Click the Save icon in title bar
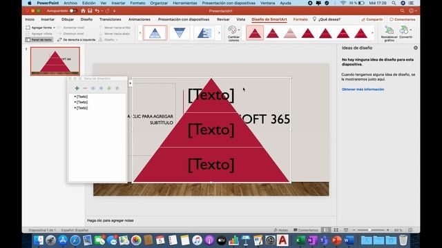Image resolution: width=442 pixels, height=248 pixels. [90, 11]
